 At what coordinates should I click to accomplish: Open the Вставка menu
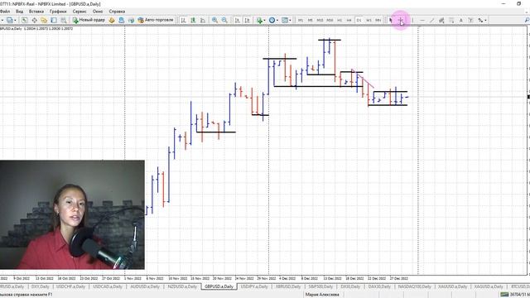[x=36, y=12]
